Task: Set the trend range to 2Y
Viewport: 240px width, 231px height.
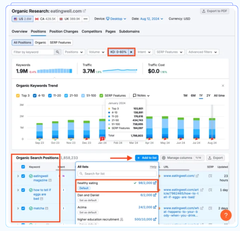Action: 208,95
